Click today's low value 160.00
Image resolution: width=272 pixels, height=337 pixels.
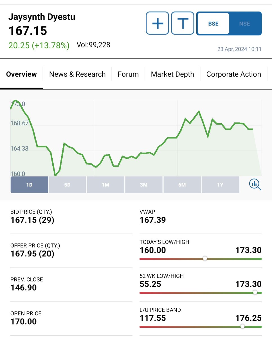click(153, 250)
